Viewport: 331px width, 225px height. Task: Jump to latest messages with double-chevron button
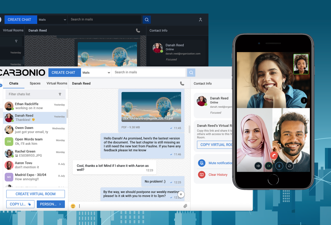[181, 194]
